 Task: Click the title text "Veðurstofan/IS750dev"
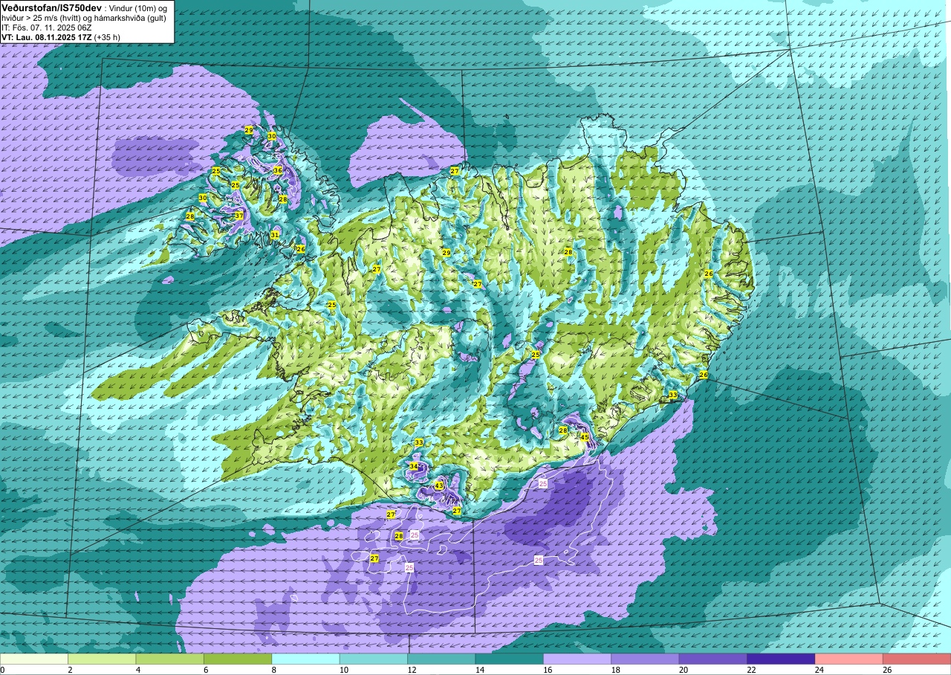51,7
